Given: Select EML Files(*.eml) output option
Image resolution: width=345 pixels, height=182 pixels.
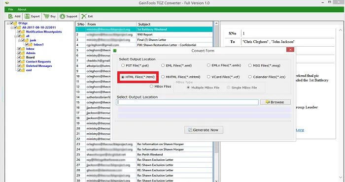Looking at the screenshot, I should (x=163, y=65).
